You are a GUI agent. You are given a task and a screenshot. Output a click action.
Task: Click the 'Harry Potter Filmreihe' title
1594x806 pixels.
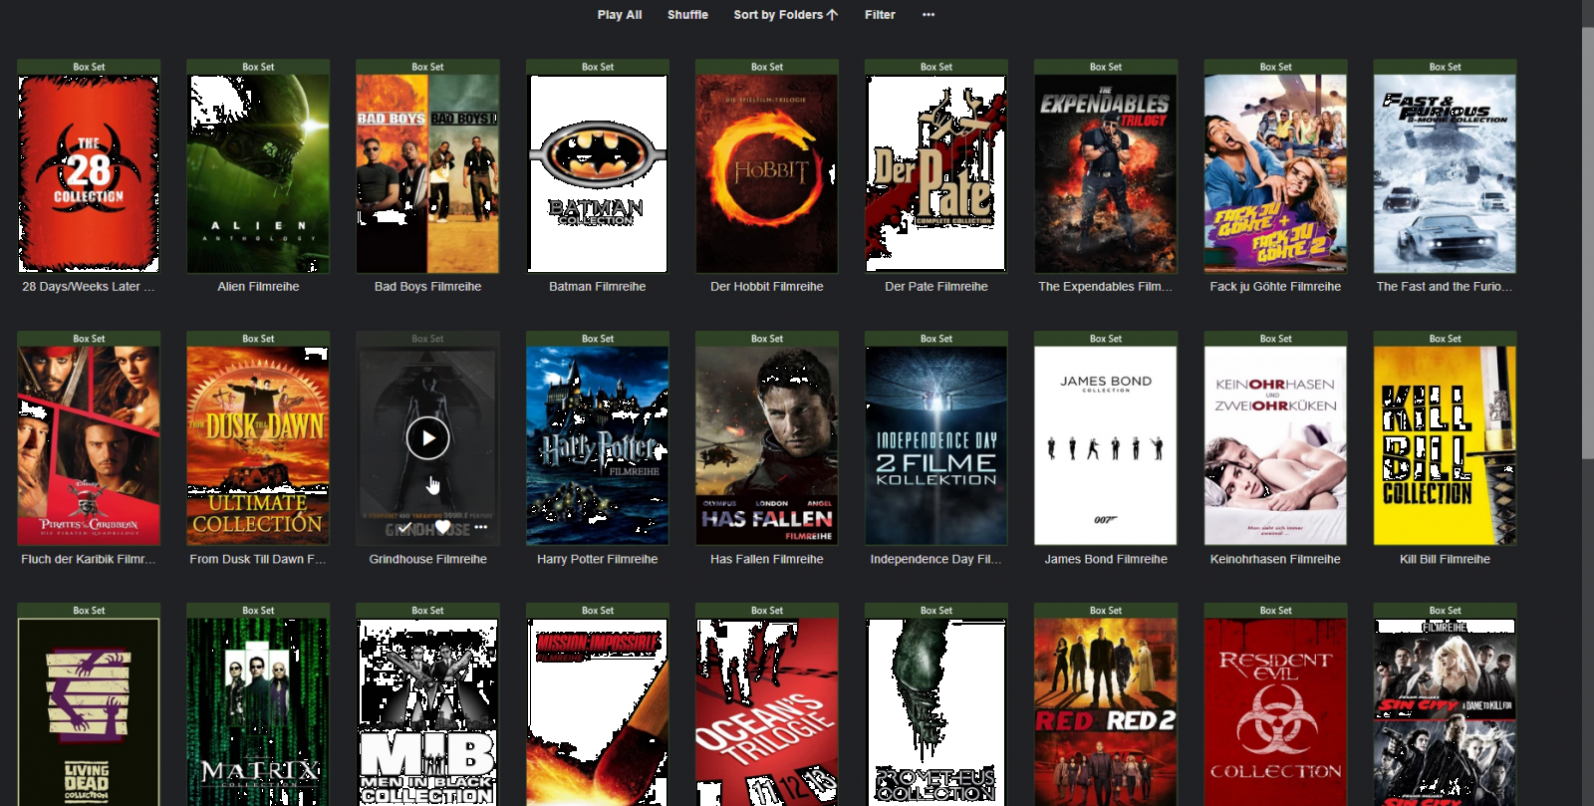(x=598, y=560)
